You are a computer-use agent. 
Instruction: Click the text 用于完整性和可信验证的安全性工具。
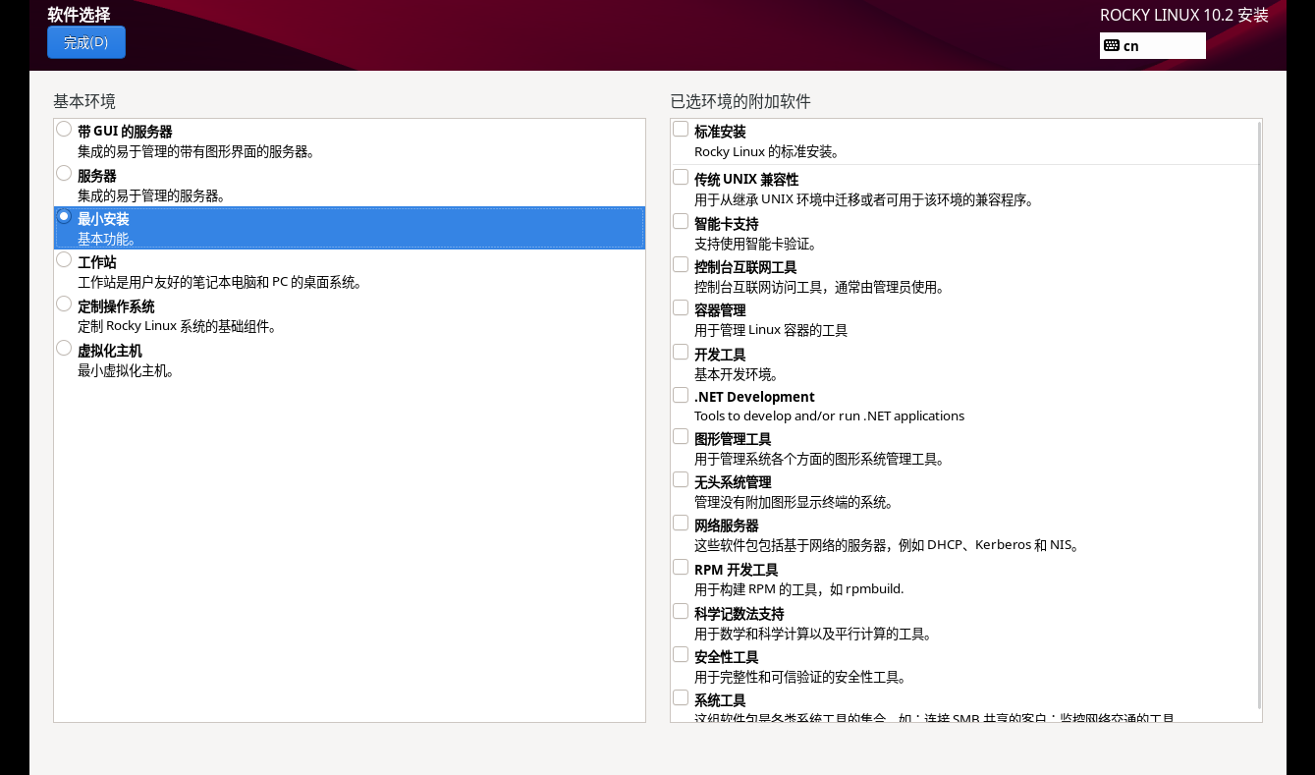(x=800, y=678)
